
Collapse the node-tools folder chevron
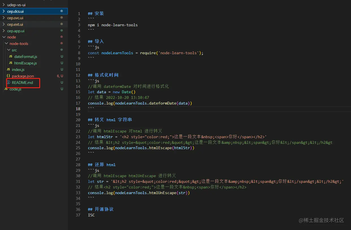[x=6, y=44]
